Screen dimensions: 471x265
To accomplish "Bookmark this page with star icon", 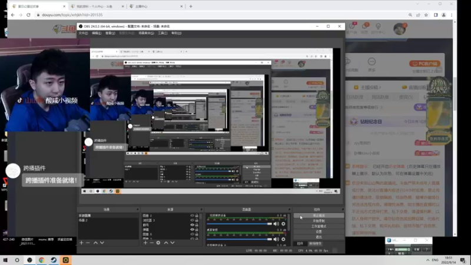I will point(426,15).
